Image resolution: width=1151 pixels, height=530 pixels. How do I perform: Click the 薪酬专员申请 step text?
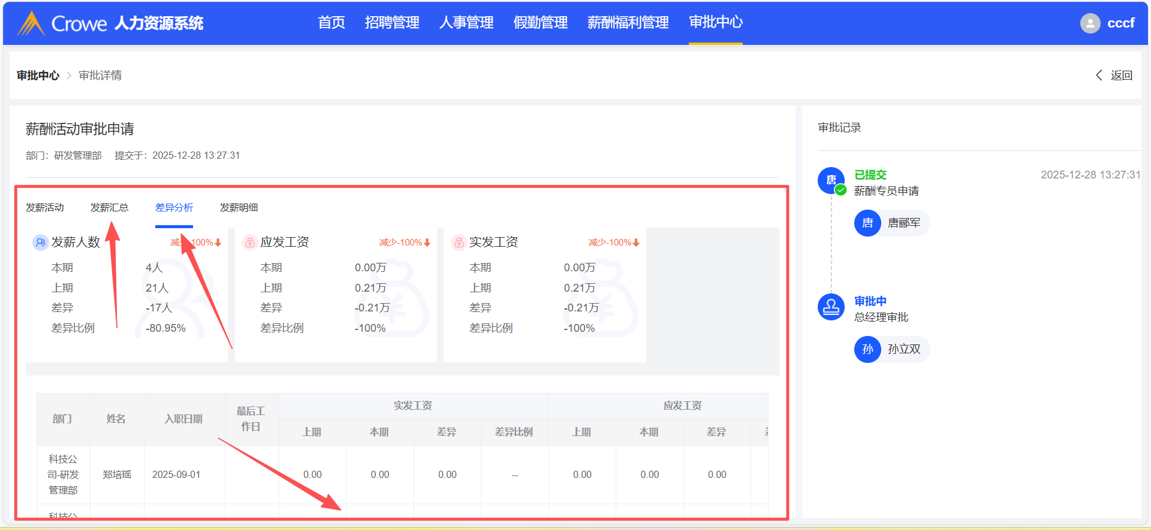[887, 191]
